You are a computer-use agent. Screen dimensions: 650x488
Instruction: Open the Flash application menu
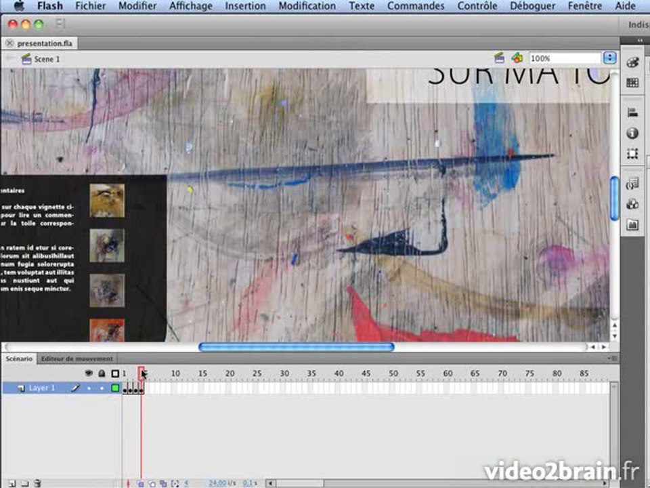50,6
